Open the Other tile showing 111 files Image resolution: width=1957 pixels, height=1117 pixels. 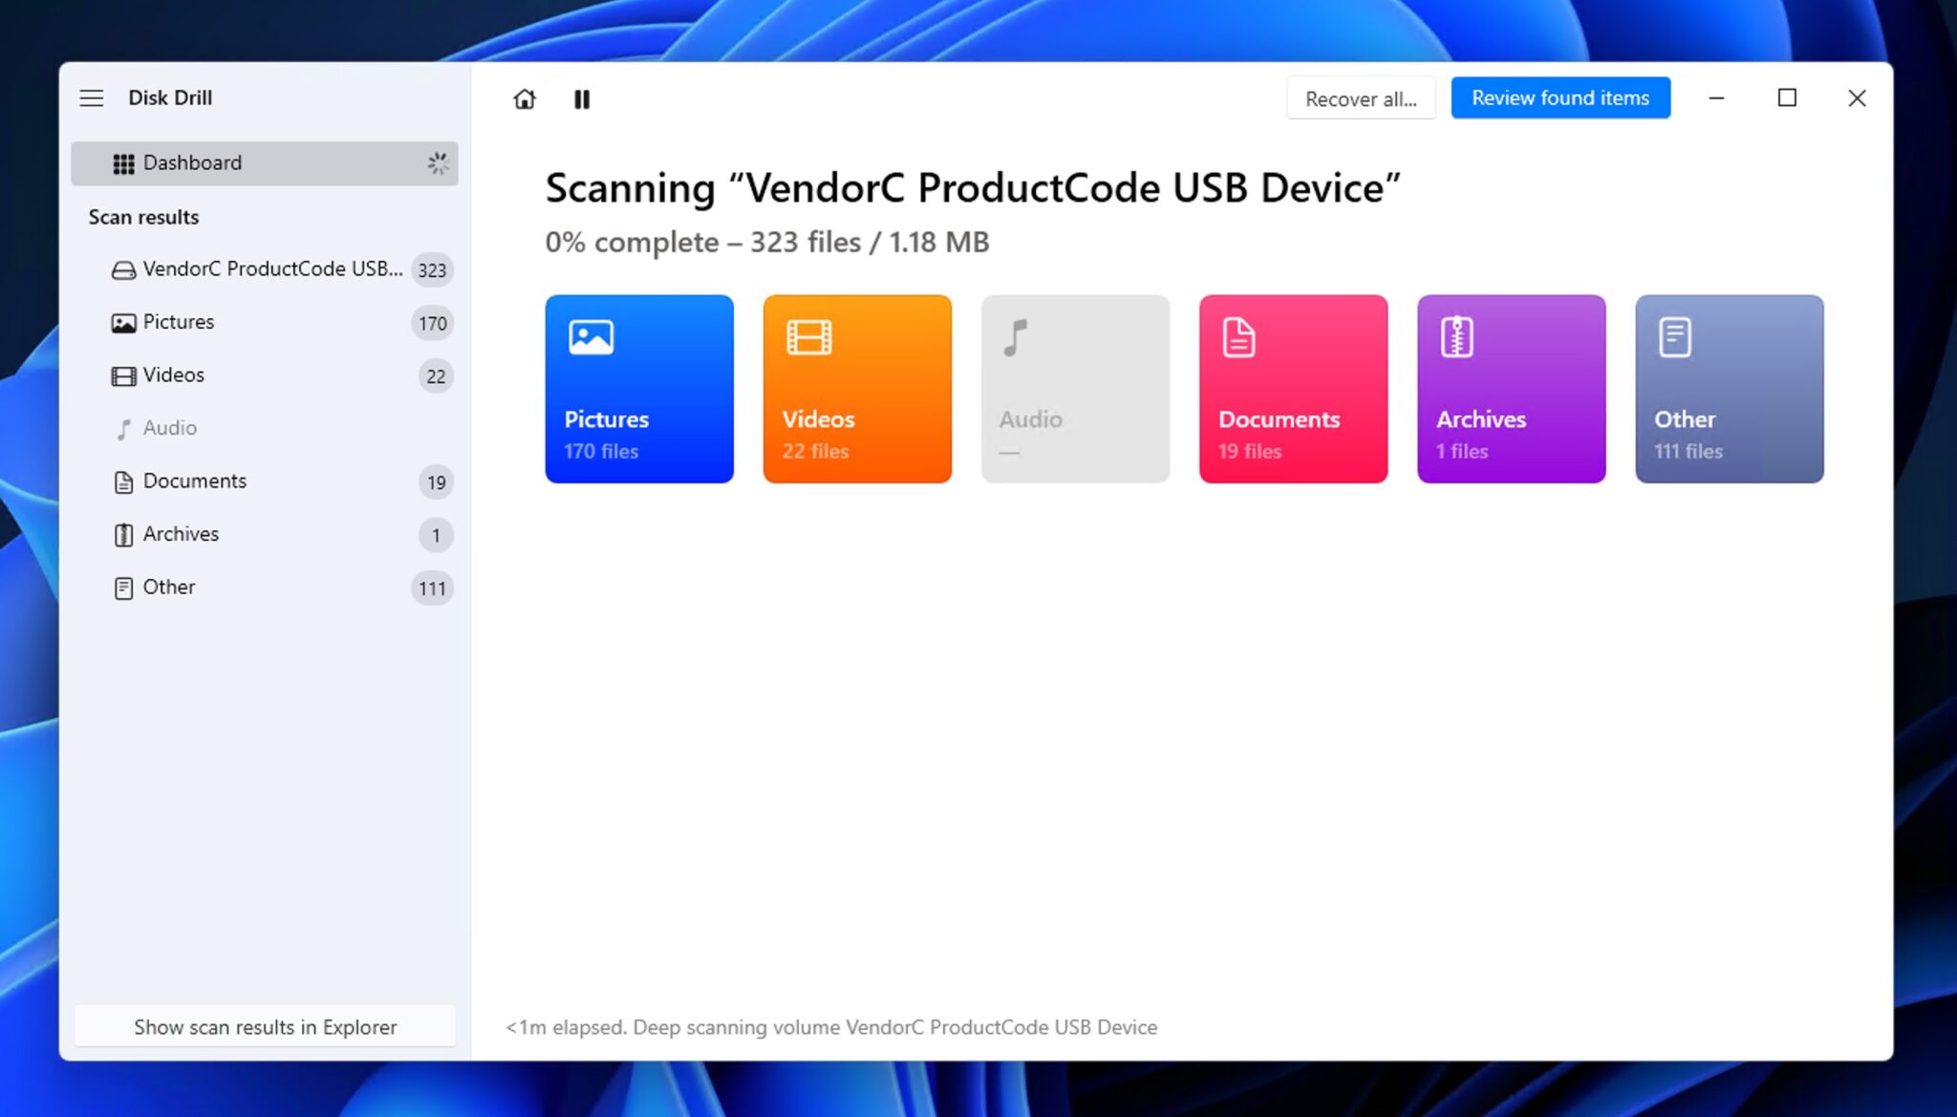click(x=1729, y=388)
